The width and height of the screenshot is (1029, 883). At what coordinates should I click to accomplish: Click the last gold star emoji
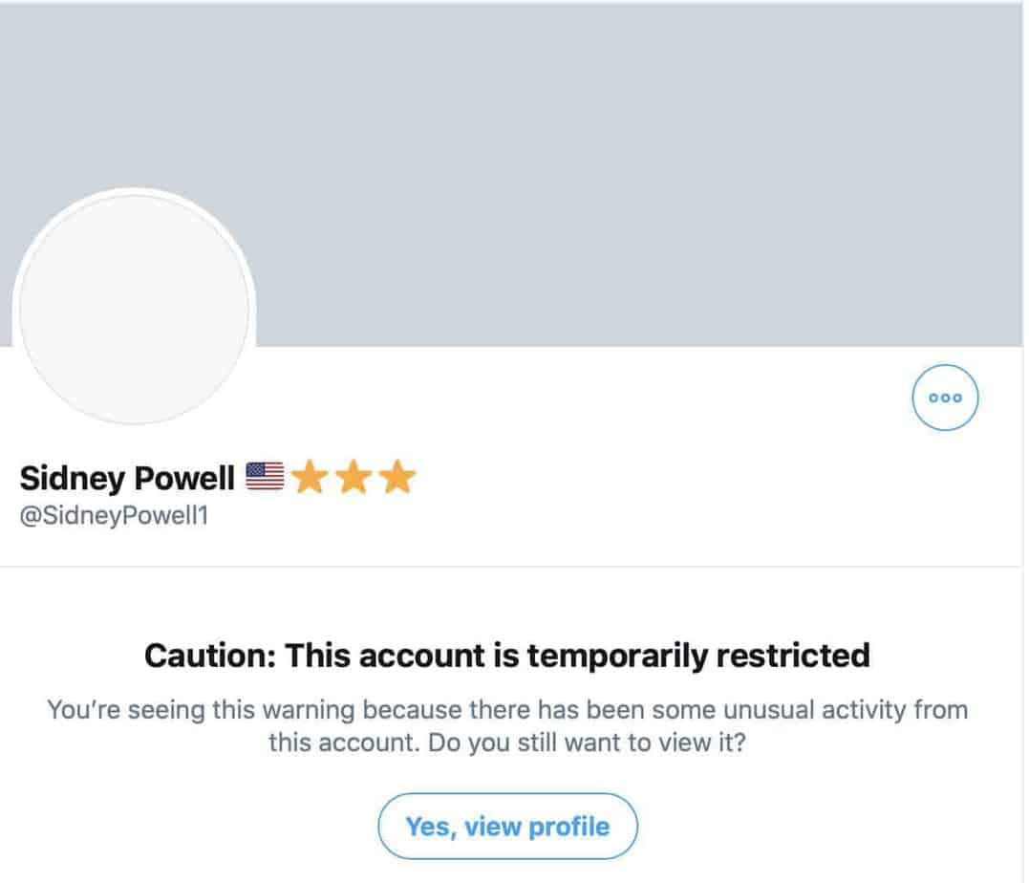397,476
